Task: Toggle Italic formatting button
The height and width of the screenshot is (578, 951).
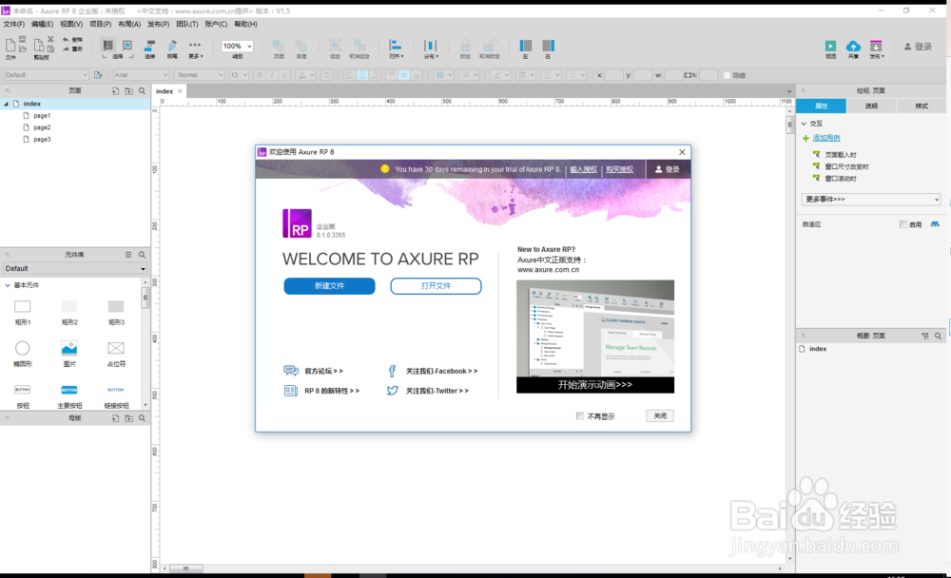Action: [272, 75]
